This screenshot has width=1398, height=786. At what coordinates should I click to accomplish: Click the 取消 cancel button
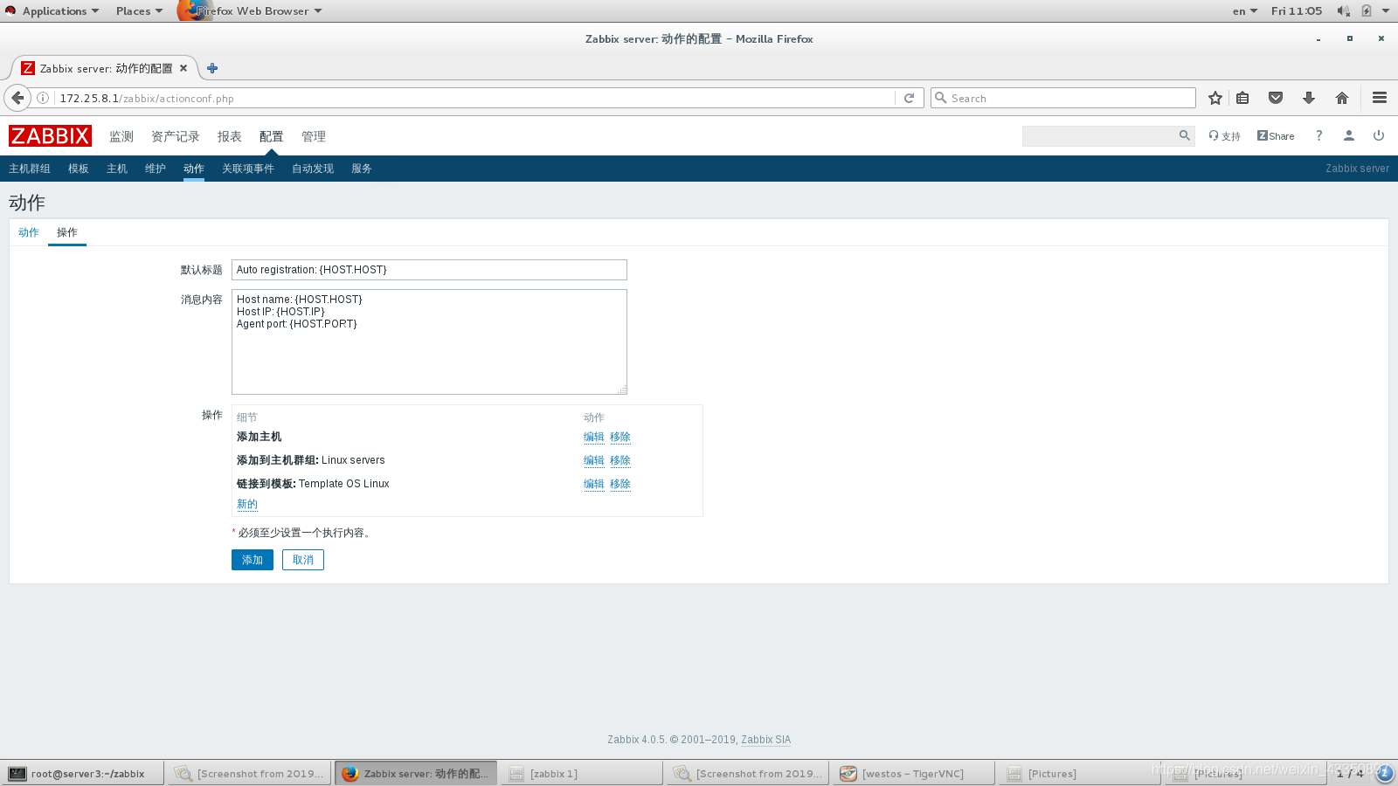[x=303, y=560]
